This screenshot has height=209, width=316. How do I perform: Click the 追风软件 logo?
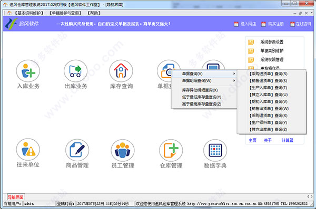tap(22, 24)
